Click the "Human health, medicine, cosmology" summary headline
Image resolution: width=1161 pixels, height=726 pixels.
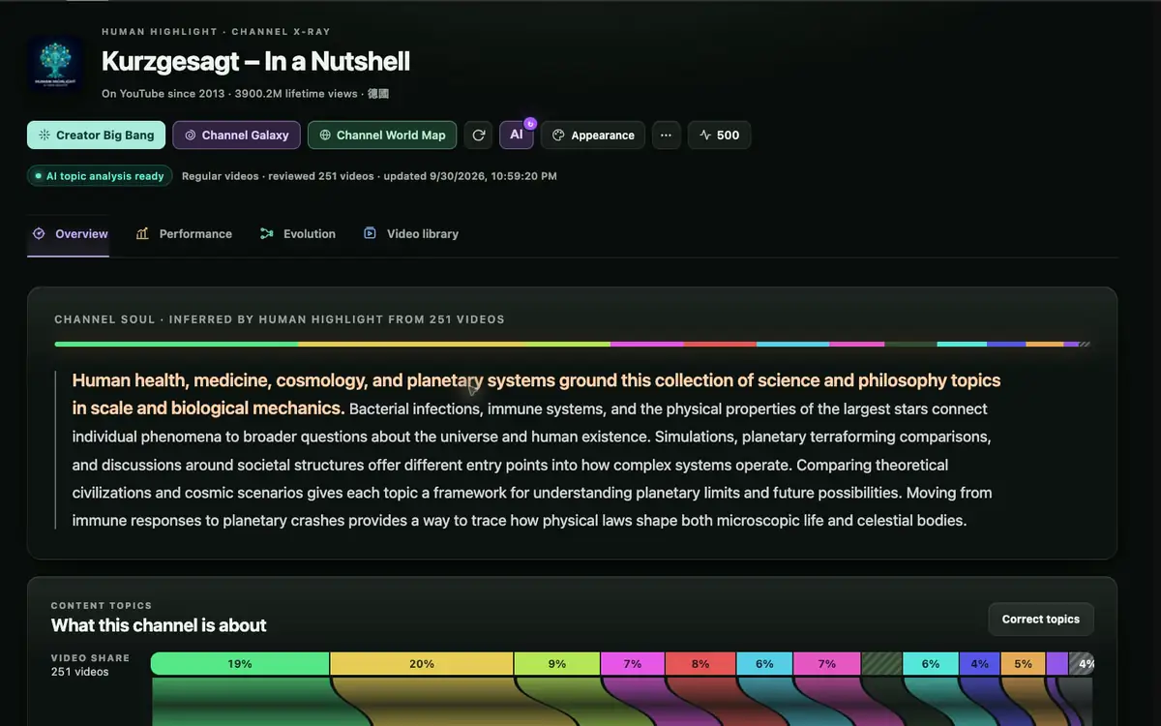click(x=537, y=394)
